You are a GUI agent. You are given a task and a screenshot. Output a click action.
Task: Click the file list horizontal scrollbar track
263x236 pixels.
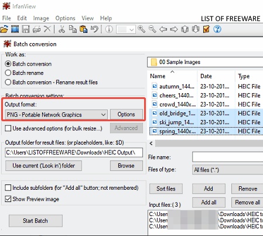click(x=209, y=143)
